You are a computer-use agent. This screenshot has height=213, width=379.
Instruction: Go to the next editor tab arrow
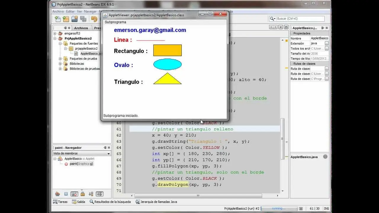tap(275, 27)
